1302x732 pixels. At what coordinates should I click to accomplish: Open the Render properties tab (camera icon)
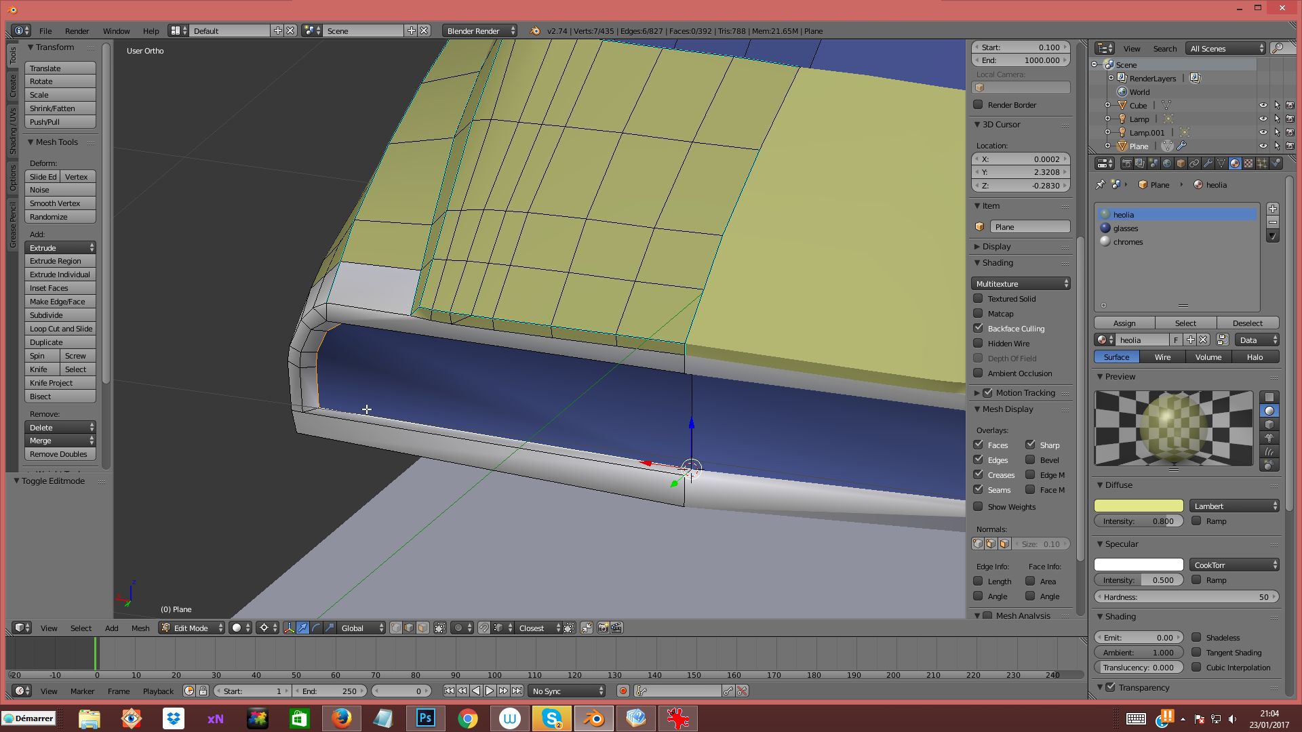coord(1127,163)
